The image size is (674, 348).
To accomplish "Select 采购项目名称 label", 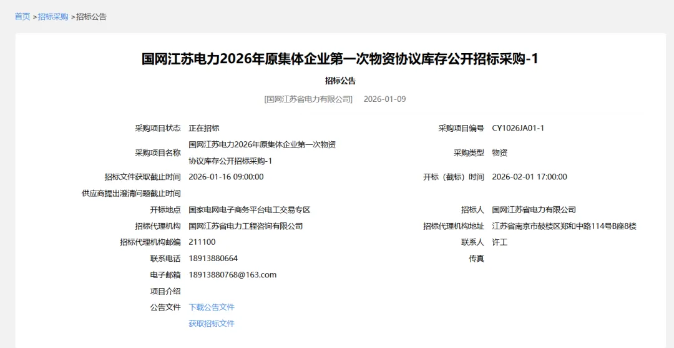I will (158, 152).
